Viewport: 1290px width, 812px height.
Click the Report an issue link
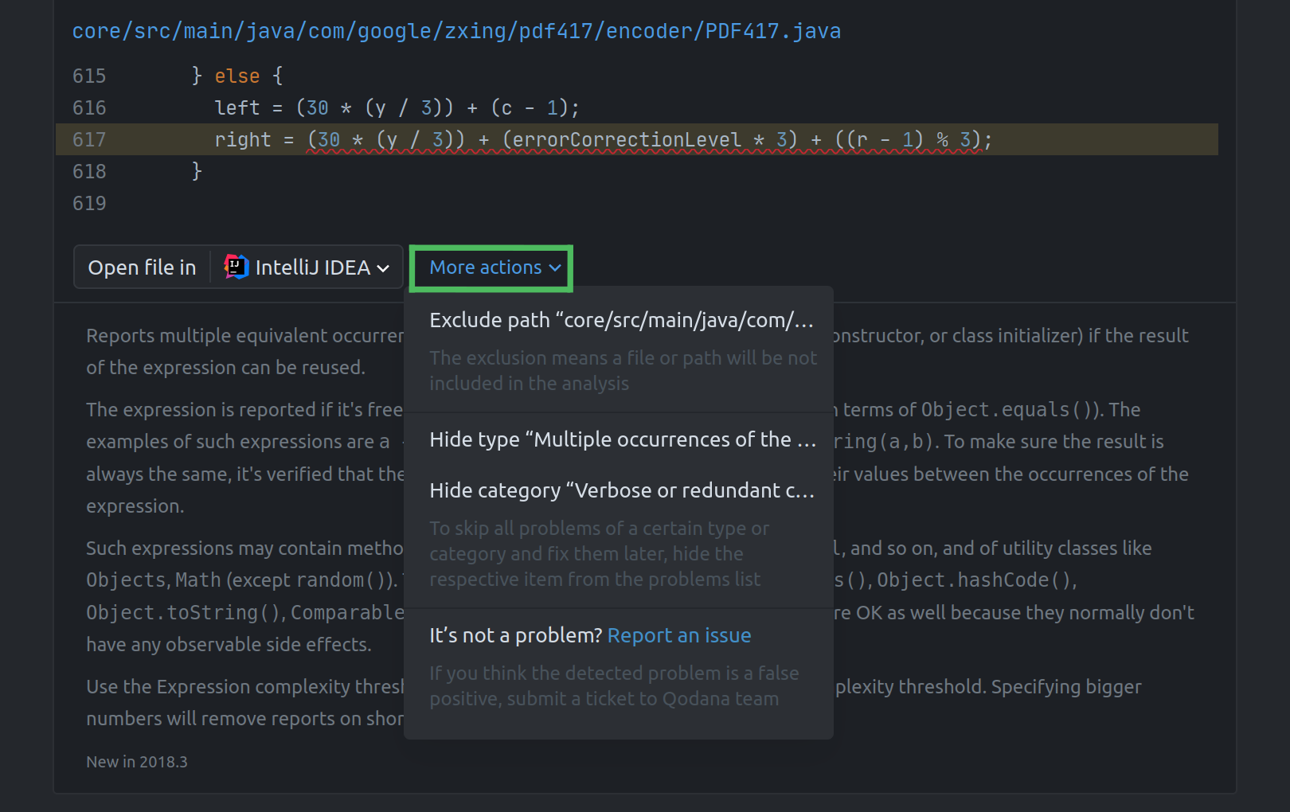(678, 635)
